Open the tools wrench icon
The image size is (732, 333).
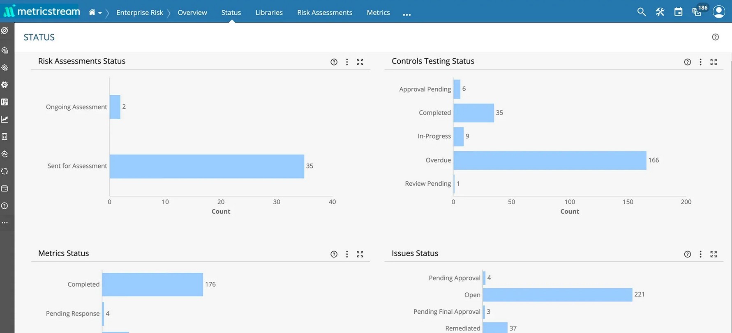pyautogui.click(x=660, y=12)
